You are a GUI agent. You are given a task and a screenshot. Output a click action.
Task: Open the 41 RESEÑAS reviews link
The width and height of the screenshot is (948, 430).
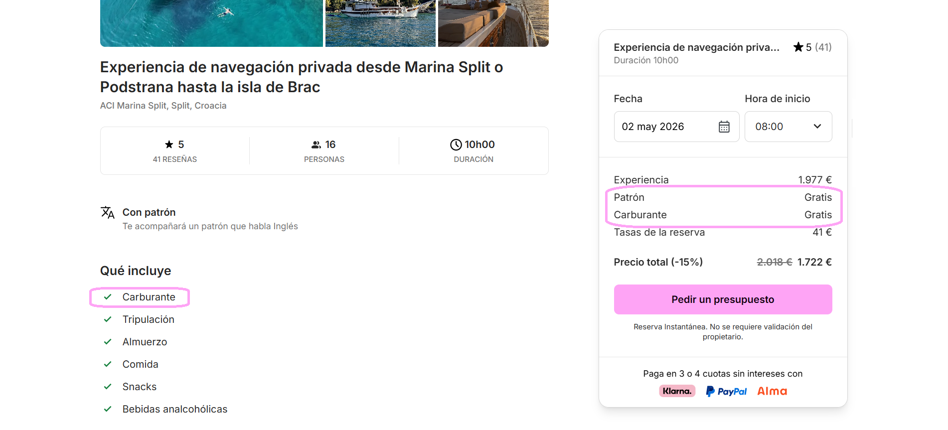click(175, 159)
